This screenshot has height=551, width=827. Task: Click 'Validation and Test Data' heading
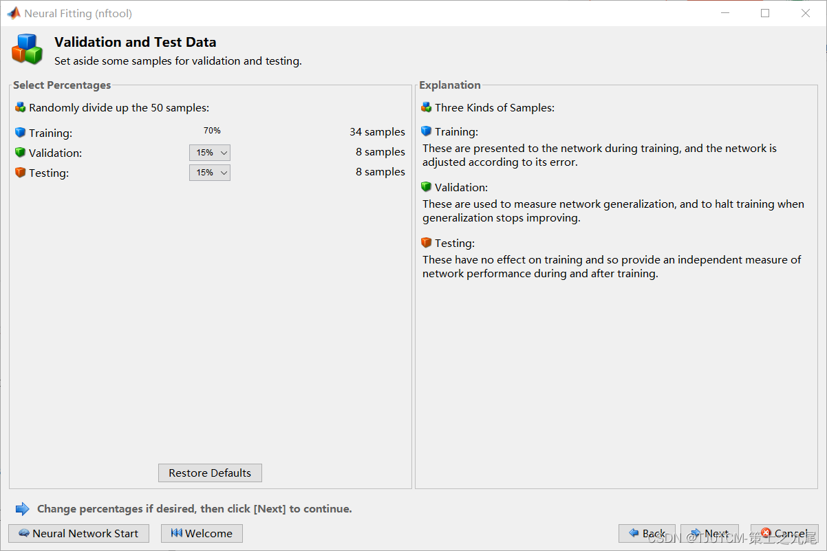tap(136, 43)
